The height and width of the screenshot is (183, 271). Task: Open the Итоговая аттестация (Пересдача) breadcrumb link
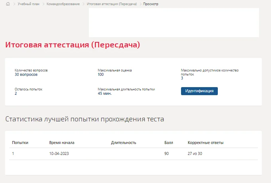[112, 4]
